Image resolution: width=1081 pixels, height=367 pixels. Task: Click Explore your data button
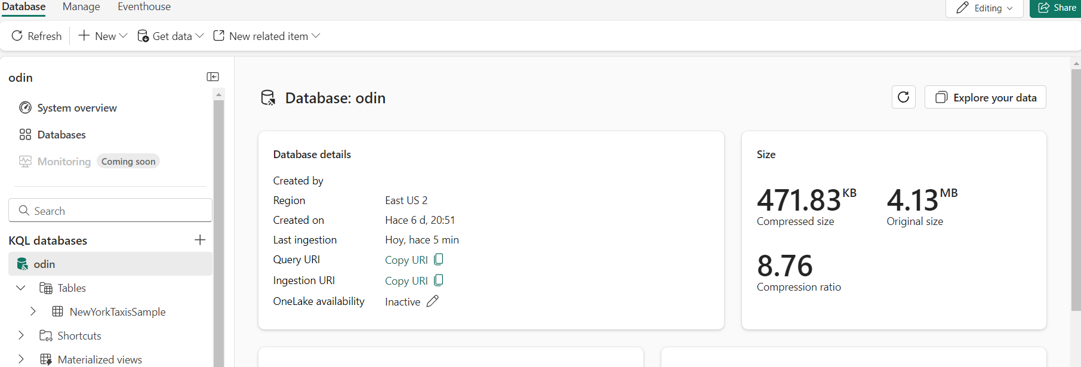point(985,97)
